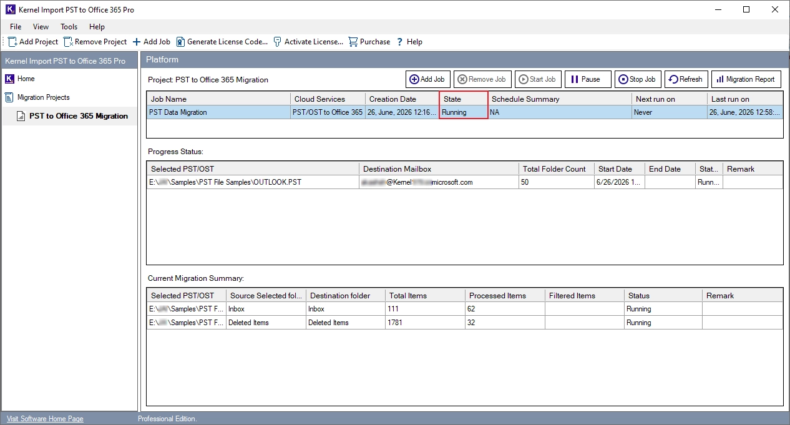Click the Filtered Items column header
Viewport: 790px width, 425px height.
(584, 296)
